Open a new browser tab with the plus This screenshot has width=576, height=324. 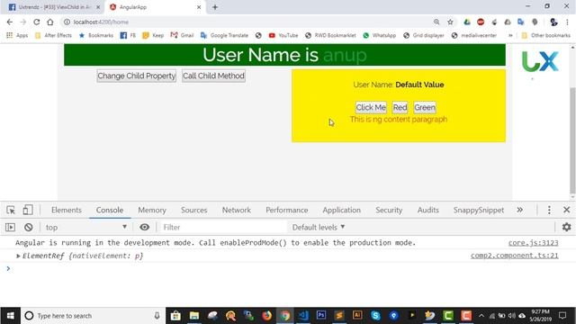tap(215, 7)
